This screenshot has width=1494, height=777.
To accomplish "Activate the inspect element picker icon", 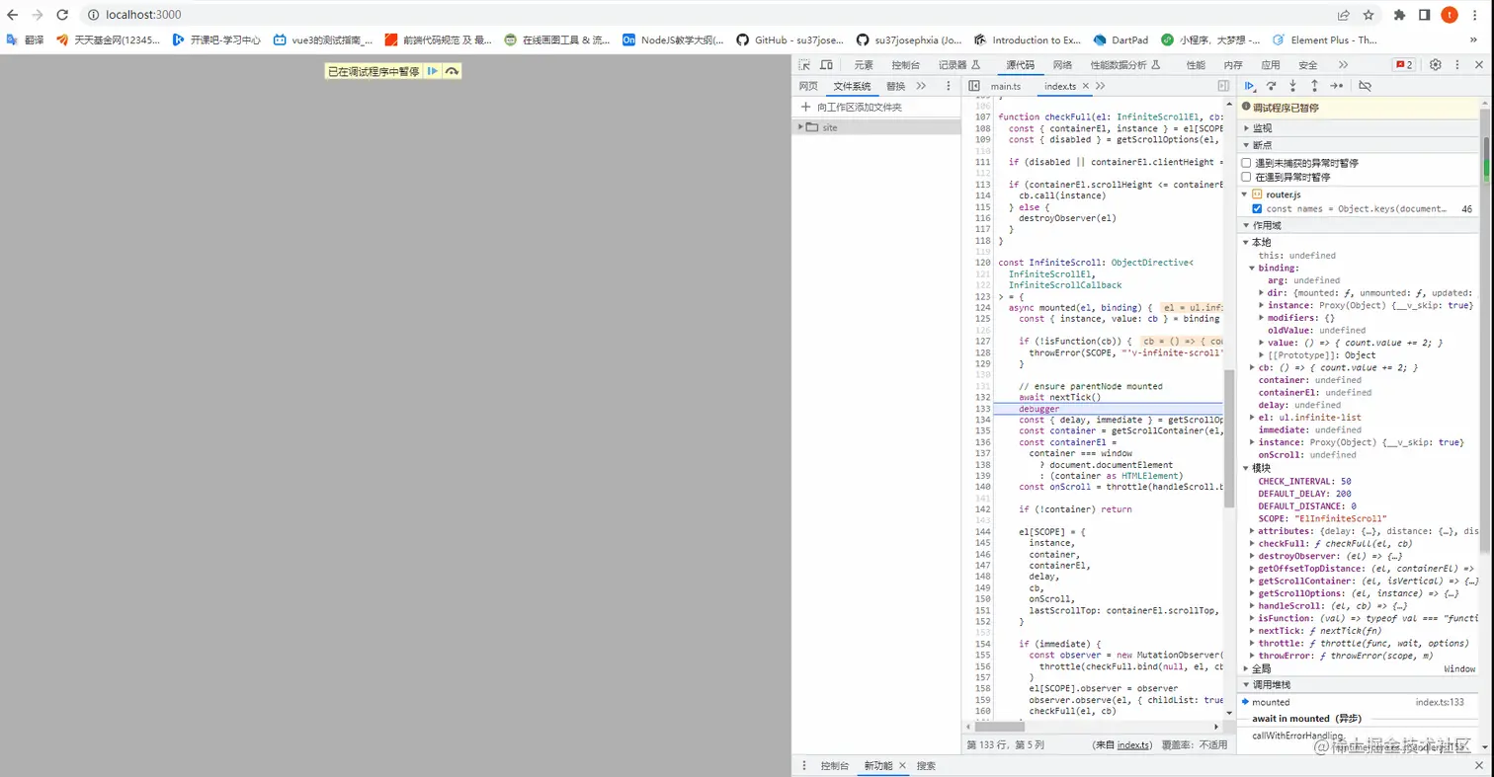I will (x=805, y=65).
